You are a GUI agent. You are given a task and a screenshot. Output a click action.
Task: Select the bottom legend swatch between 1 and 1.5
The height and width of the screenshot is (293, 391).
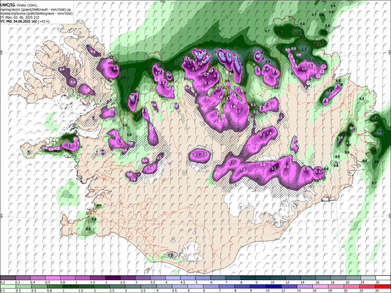pyautogui.click(x=70, y=286)
